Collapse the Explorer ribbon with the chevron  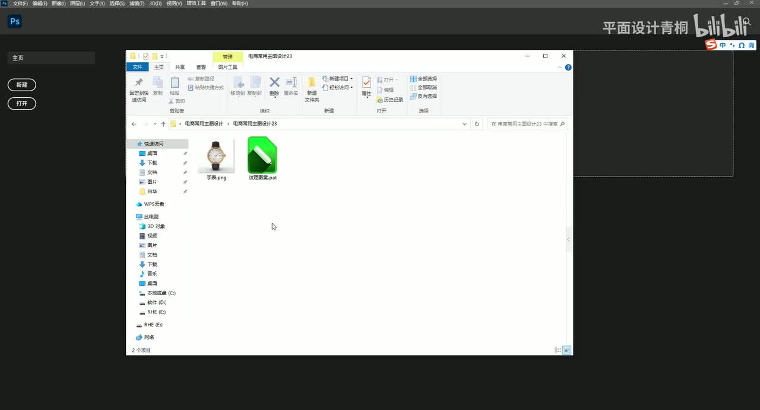pyautogui.click(x=559, y=68)
